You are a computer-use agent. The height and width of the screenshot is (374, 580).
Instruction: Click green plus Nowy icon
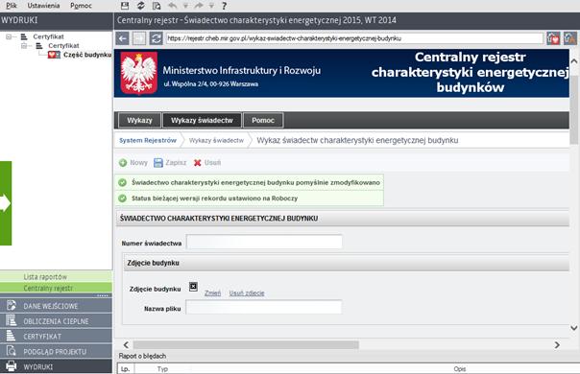click(x=123, y=163)
